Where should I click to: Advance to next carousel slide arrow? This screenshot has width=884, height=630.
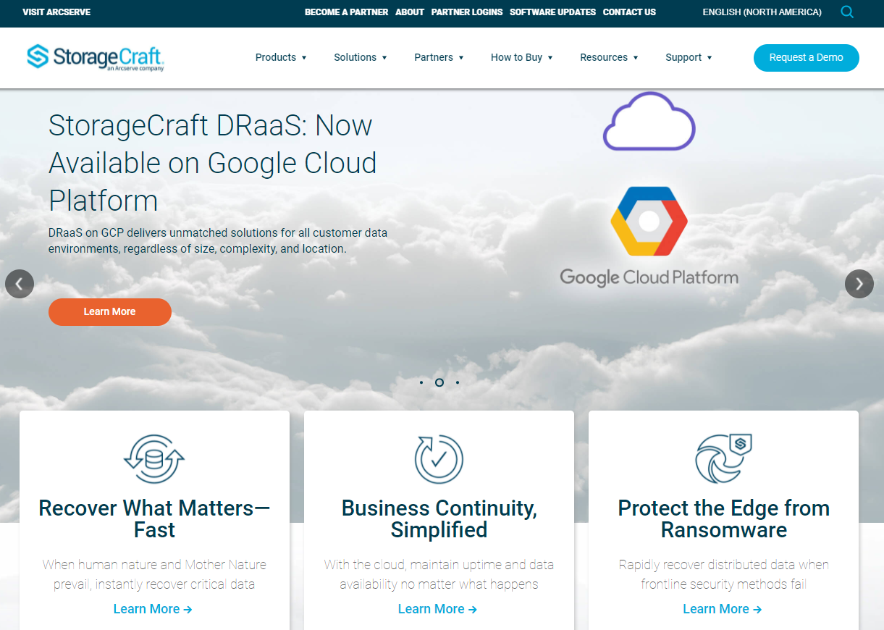click(859, 284)
